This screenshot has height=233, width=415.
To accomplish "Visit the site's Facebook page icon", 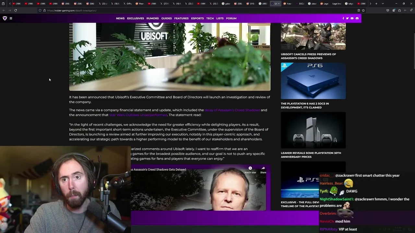I will [x=343, y=18].
